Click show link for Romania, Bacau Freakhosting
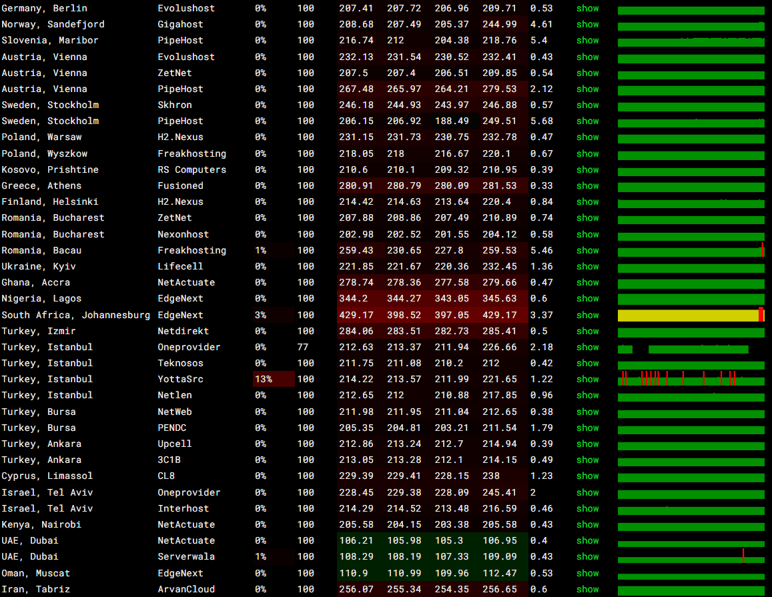The image size is (772, 597). coord(587,251)
